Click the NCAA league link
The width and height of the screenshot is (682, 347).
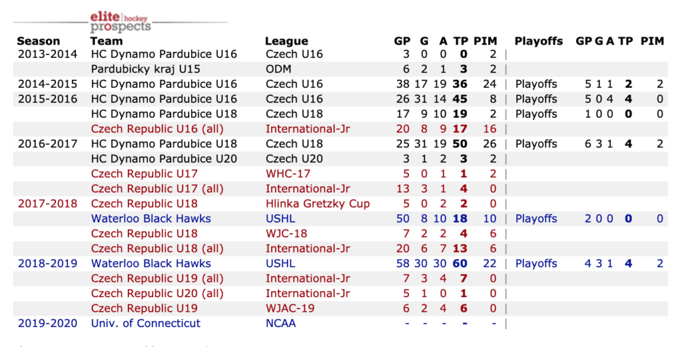click(x=280, y=324)
